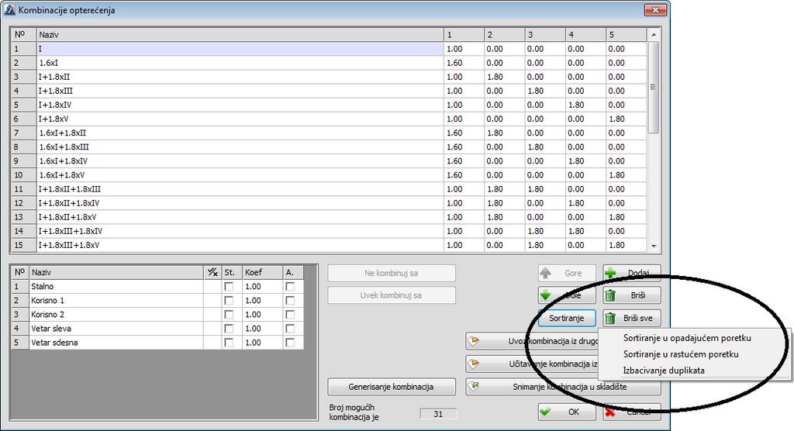The image size is (794, 431).
Task: Tick the St. checkbox for Korisno 2
Action: point(229,315)
